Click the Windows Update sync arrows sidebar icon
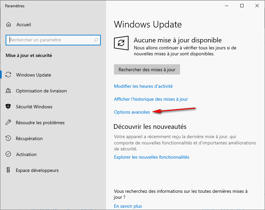 coord(9,75)
